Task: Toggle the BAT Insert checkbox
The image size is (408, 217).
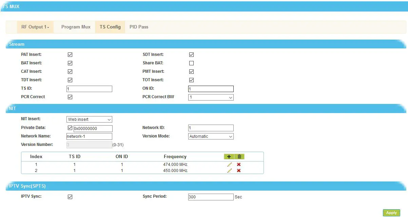Action: tap(70, 63)
